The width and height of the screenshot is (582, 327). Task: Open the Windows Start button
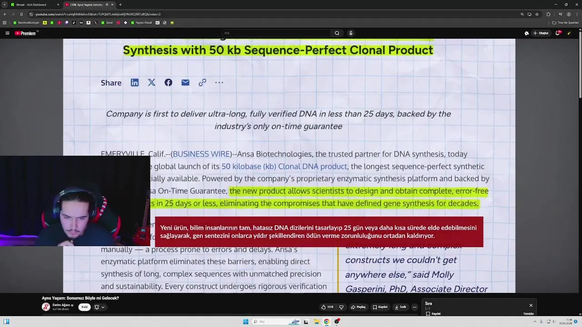(x=246, y=322)
